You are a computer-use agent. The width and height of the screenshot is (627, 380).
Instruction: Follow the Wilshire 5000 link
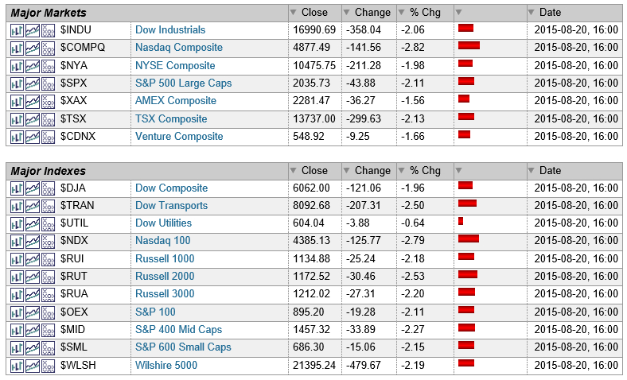point(166,366)
